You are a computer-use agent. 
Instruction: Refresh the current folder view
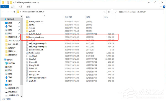(x=109, y=12)
